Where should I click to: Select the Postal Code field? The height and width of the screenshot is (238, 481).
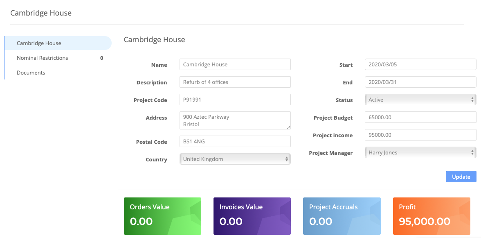coord(235,141)
